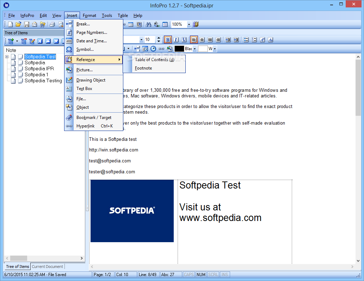Click the delete tree item icon
Screen dimensions: 364x281
[x=24, y=41]
